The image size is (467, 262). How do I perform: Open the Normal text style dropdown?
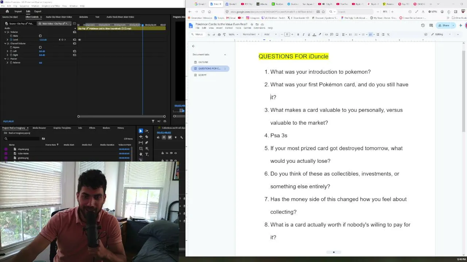point(251,35)
